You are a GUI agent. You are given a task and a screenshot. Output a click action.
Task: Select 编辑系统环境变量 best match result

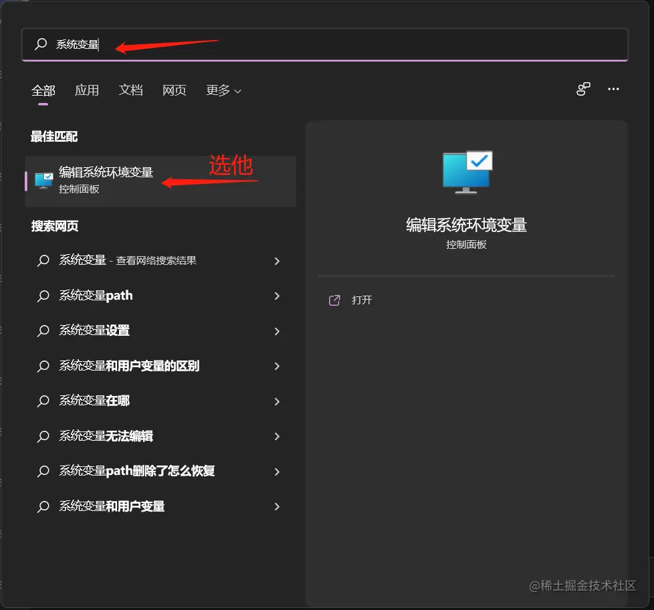click(x=160, y=181)
